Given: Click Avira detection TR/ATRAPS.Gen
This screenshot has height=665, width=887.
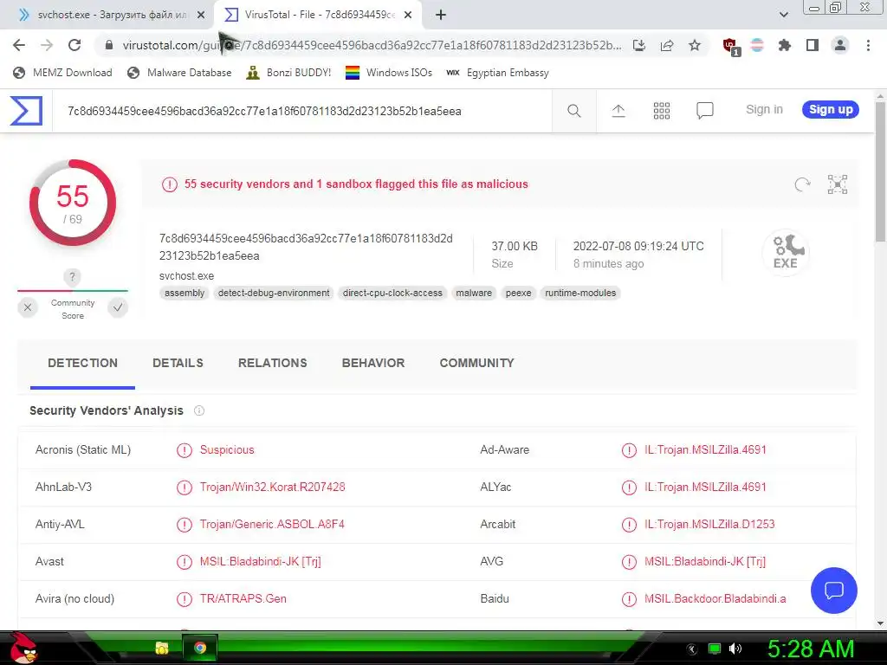Looking at the screenshot, I should [x=243, y=599].
